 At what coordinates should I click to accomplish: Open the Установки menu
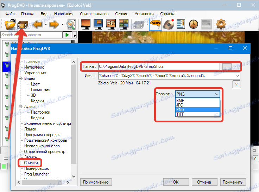click(144, 14)
